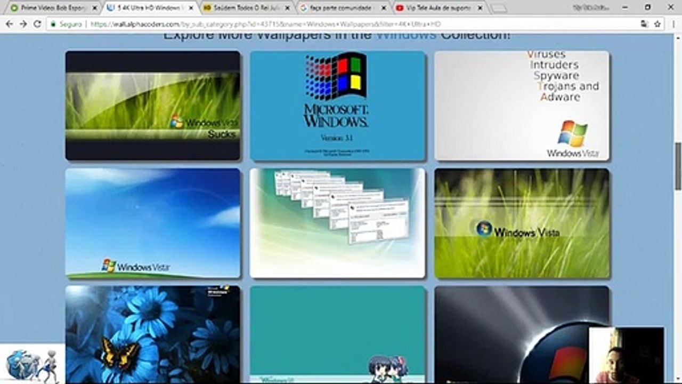The image size is (682, 384).
Task: Switch to the Saúdem Todos O Rei tab
Action: 246,8
